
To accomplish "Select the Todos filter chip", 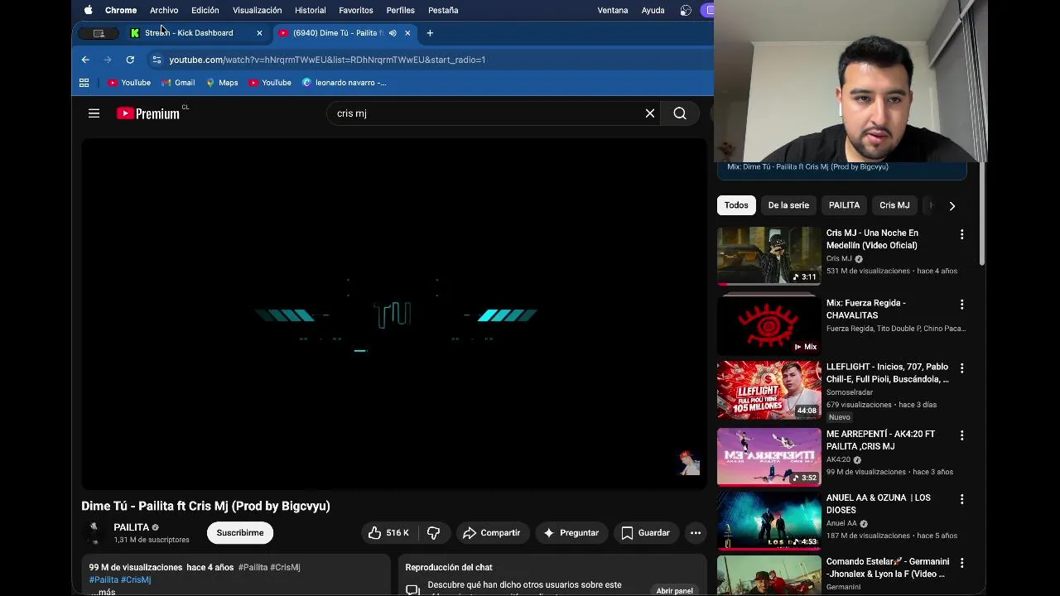I will 736,205.
